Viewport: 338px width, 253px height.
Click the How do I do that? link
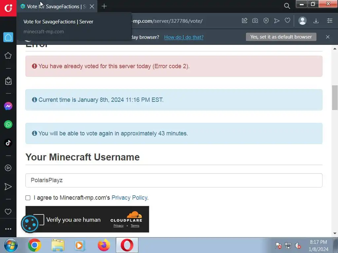click(x=184, y=37)
